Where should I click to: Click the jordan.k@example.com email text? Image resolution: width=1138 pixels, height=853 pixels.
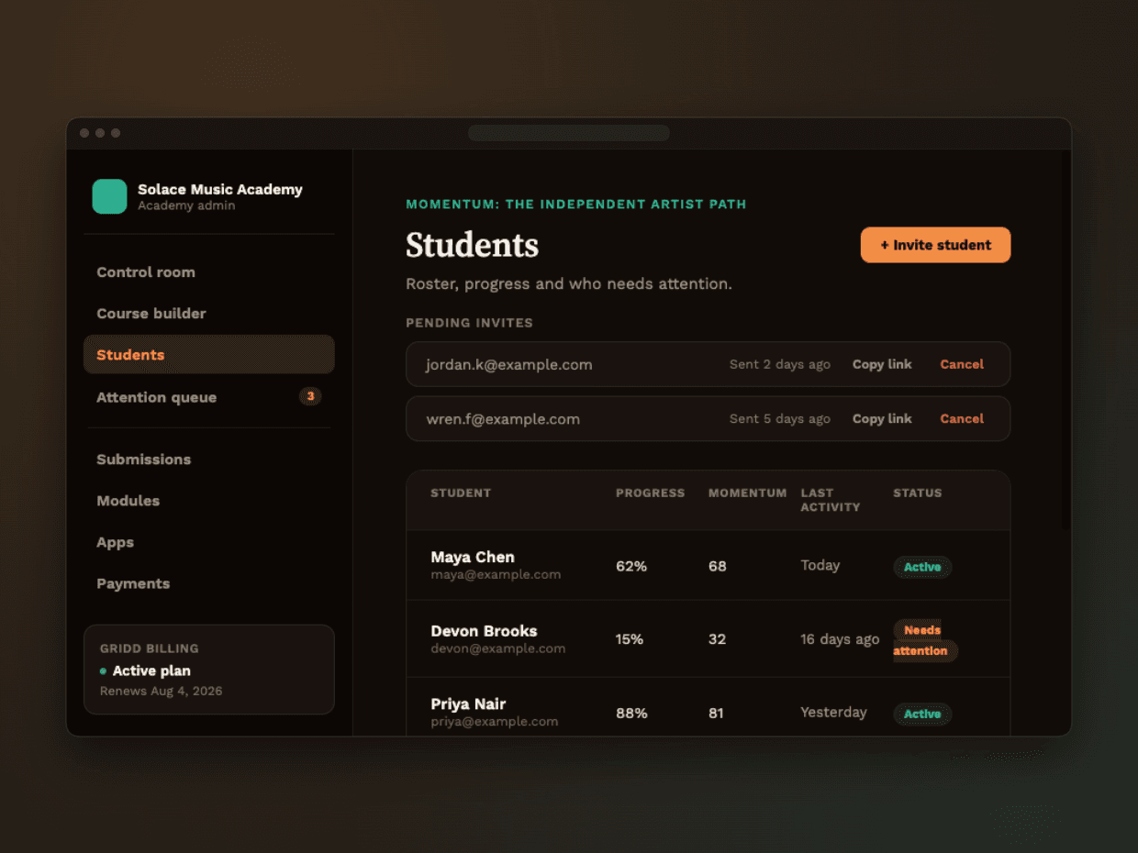click(x=509, y=364)
